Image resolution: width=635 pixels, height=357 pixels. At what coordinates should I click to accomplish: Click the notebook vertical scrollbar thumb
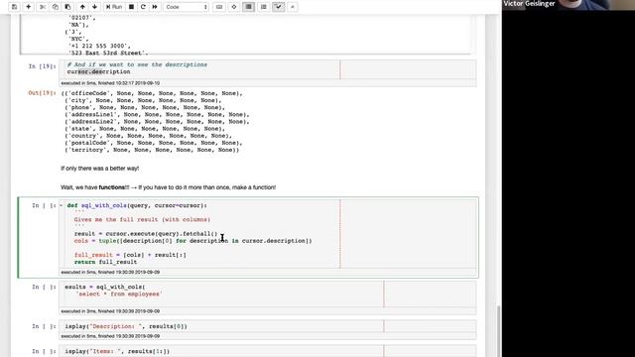click(498, 331)
